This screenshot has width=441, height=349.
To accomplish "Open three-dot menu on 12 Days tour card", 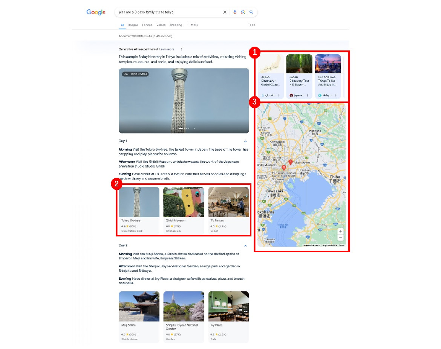I will (308, 96).
